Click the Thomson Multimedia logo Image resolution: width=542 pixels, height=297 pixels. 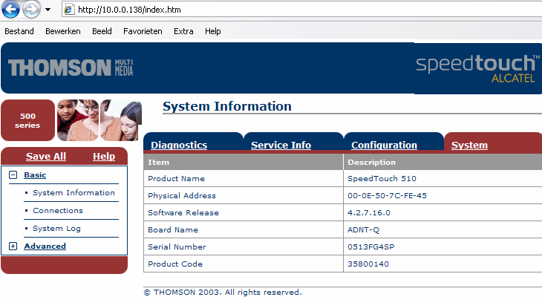pos(71,68)
